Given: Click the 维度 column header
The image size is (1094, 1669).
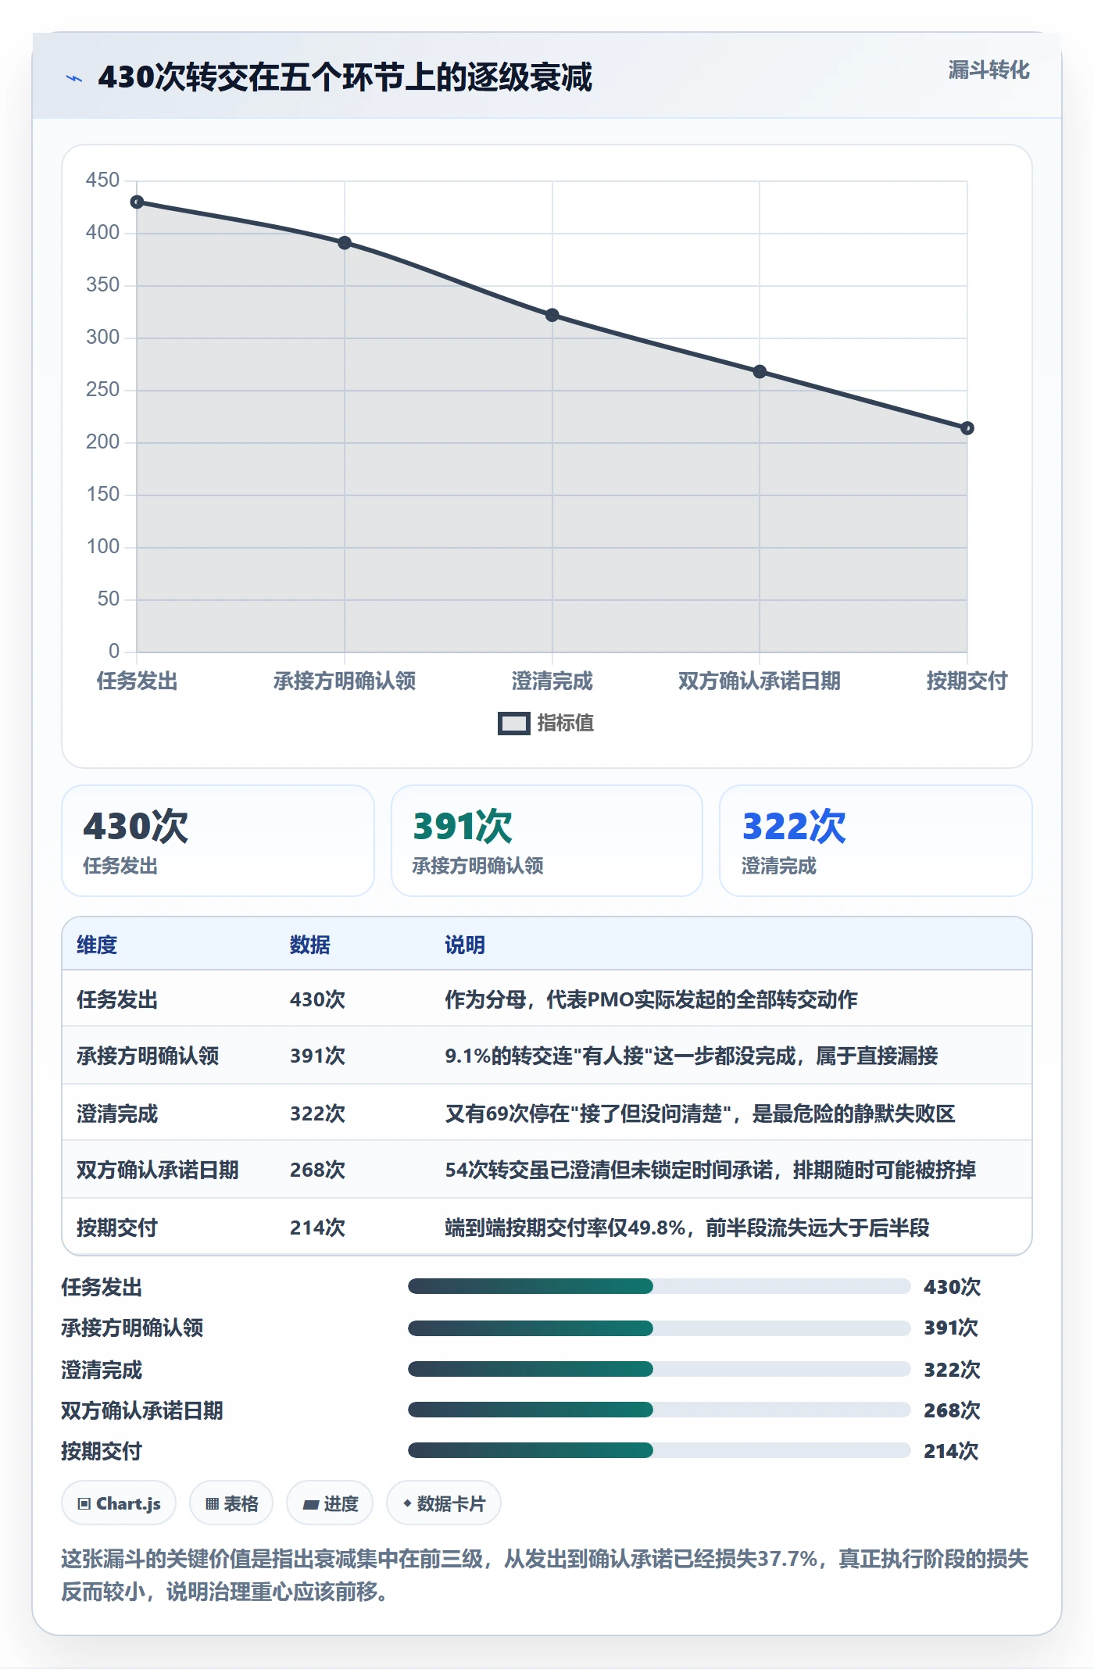Looking at the screenshot, I should coord(97,945).
